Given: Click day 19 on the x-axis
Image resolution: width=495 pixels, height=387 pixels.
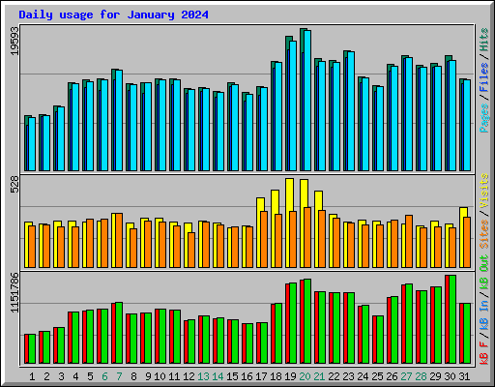Looking at the screenshot, I should (290, 376).
